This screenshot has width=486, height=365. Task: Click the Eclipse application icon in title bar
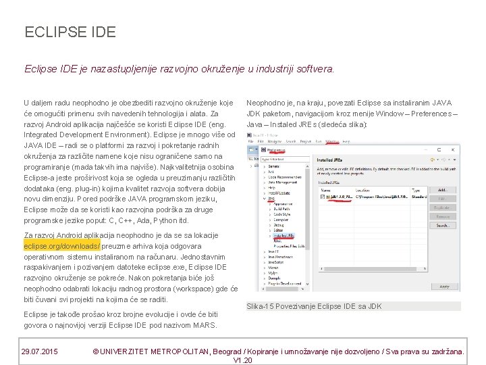pos(249,135)
